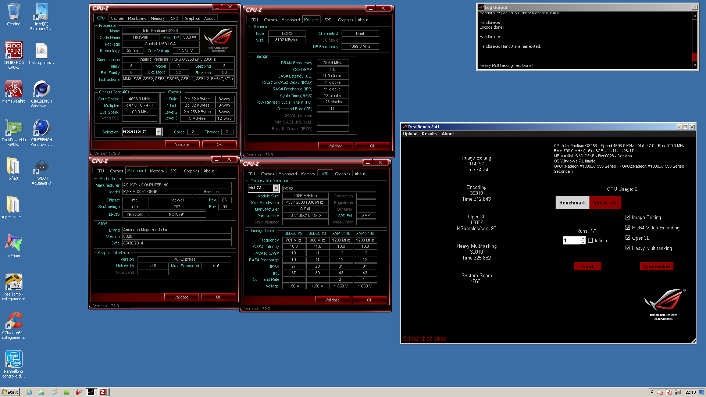Click OK in the CPU-Z Memory window
The width and height of the screenshot is (706, 397).
372,146
